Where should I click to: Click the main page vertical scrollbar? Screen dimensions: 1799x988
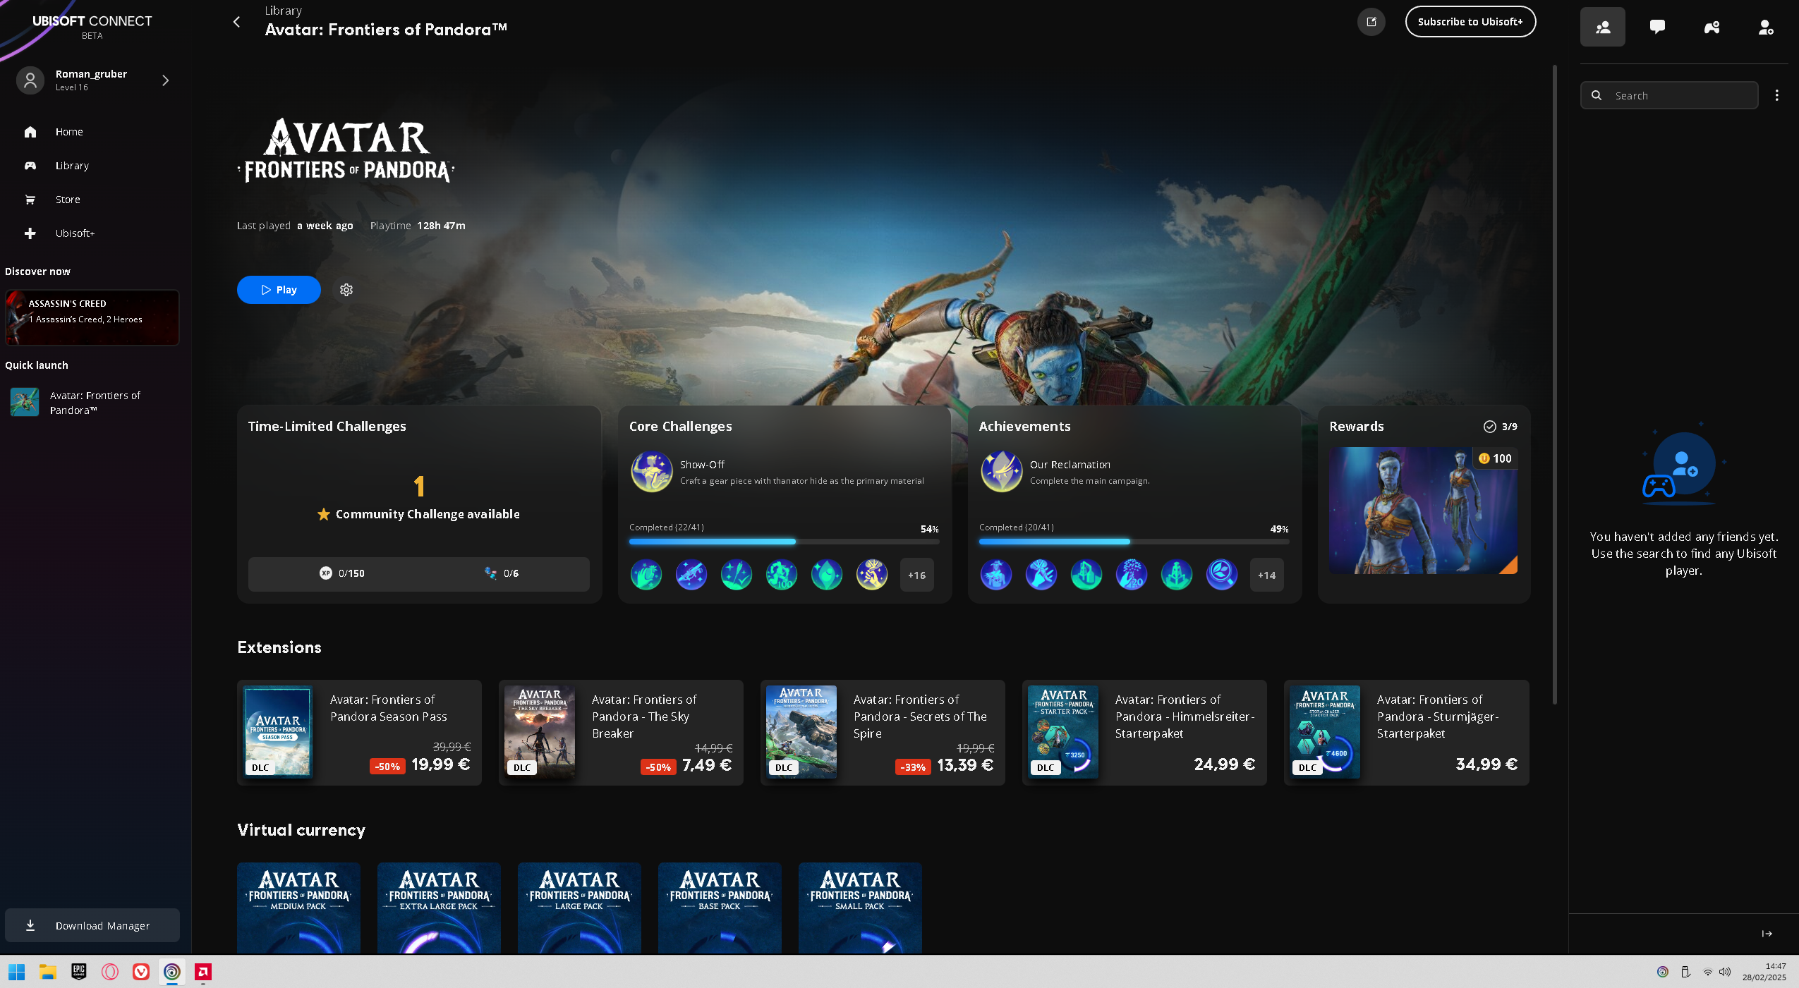coord(1554,384)
